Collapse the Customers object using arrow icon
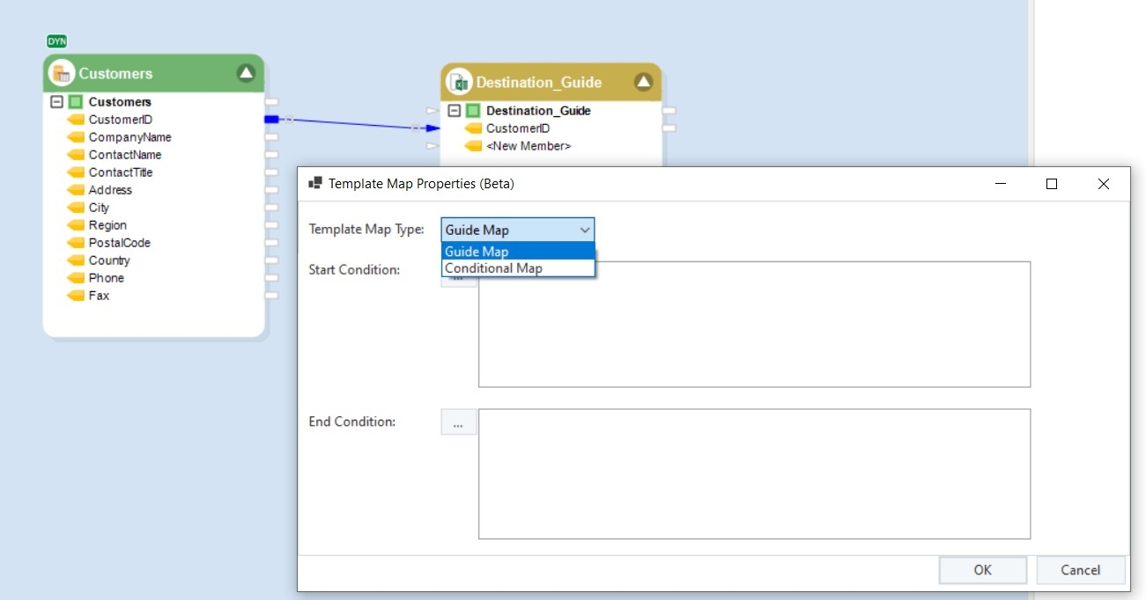Screen dimensions: 1146x600 pos(246,73)
